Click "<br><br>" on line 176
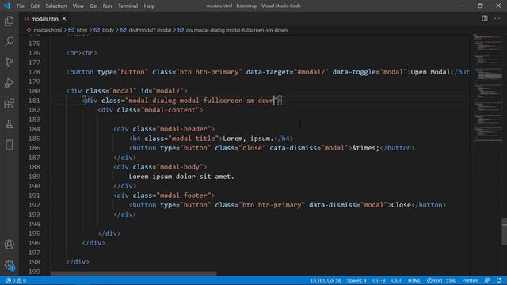The image size is (507, 285). 82,53
